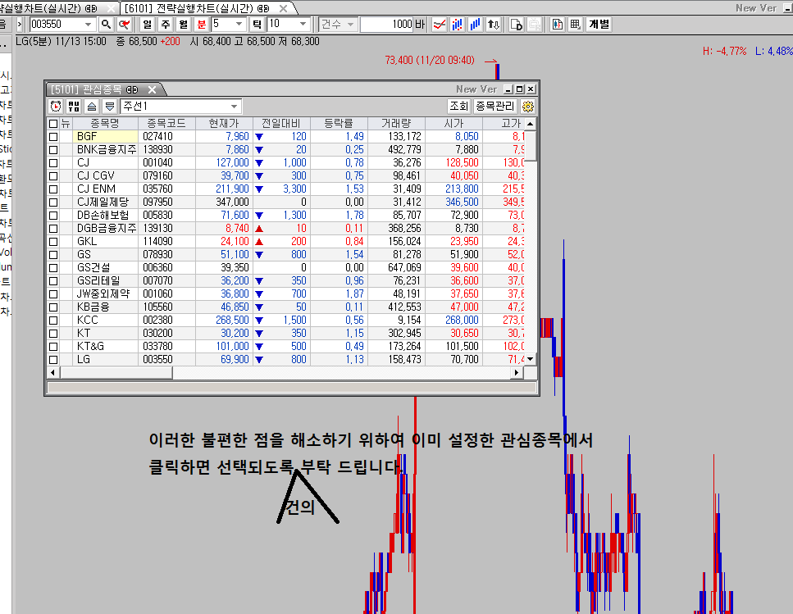
Task: Click the up/down arrows icon in chart toolbar
Action: (x=493, y=25)
